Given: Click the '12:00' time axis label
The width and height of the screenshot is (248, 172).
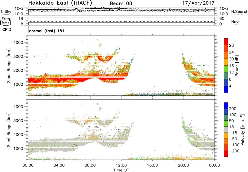Looking at the screenshot, I should [x=121, y=165].
